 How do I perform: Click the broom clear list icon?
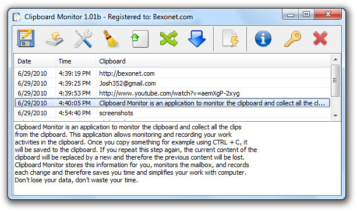111,38
